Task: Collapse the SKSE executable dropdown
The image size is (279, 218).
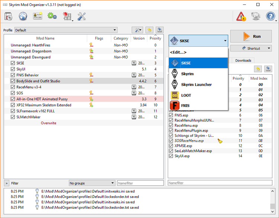Action: 198,41
